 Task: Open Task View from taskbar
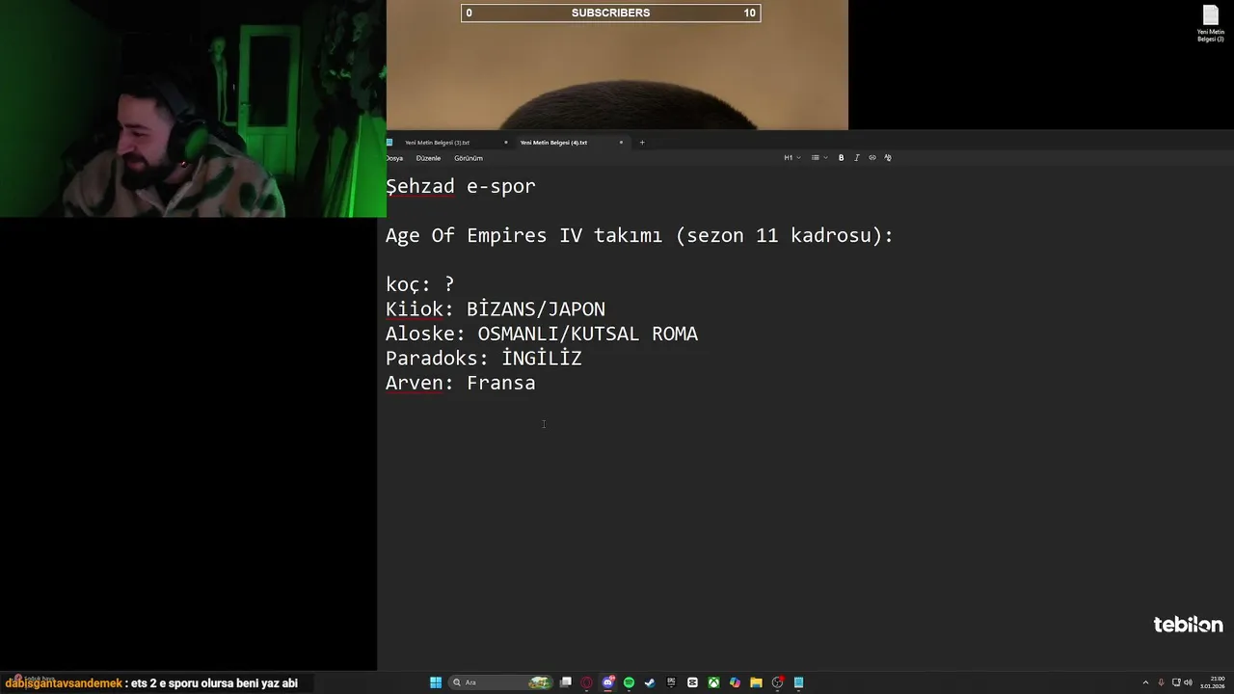pyautogui.click(x=566, y=682)
